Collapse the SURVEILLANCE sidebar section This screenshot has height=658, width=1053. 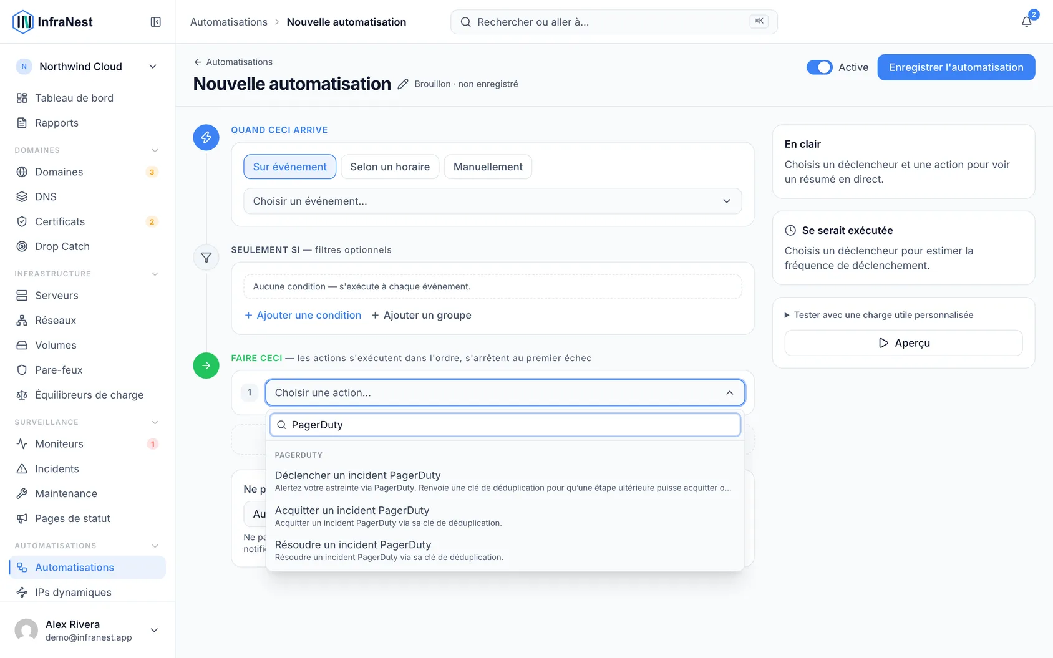(155, 422)
